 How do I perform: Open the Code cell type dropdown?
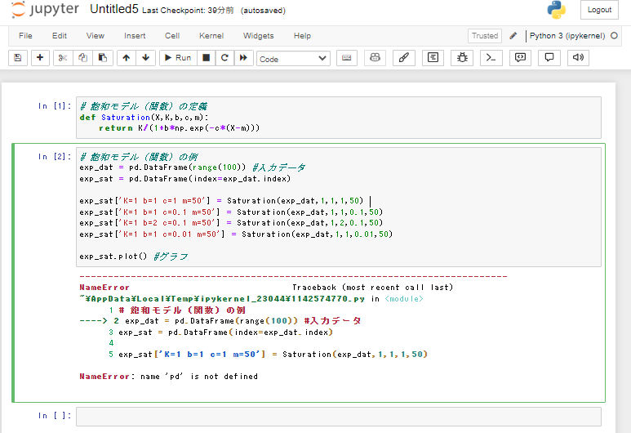click(293, 59)
